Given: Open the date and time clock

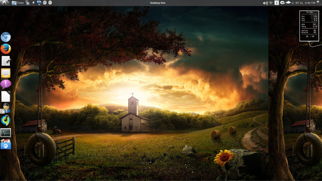Looking at the screenshot, I should [x=304, y=3].
